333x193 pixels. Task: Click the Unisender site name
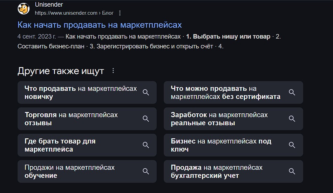coord(49,5)
